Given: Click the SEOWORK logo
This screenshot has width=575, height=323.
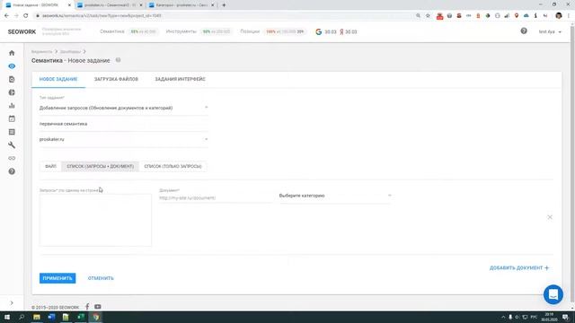Looking at the screenshot, I should click(22, 32).
